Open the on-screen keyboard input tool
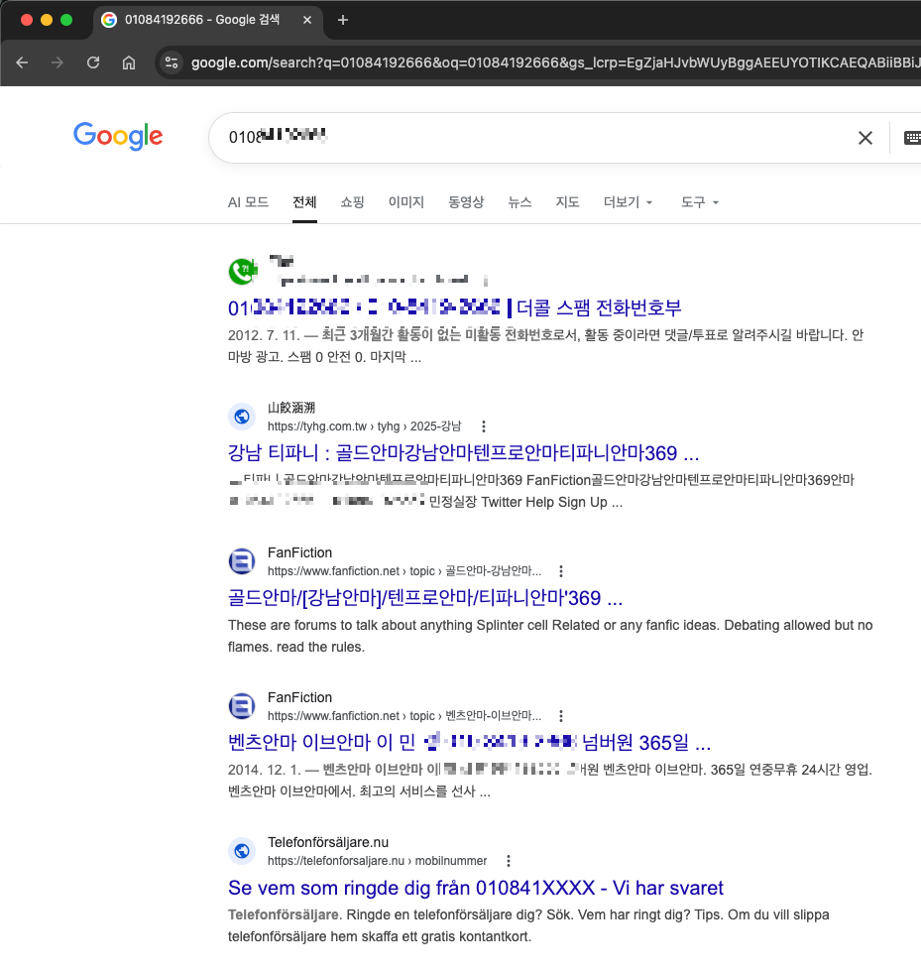921x973 pixels. (912, 138)
